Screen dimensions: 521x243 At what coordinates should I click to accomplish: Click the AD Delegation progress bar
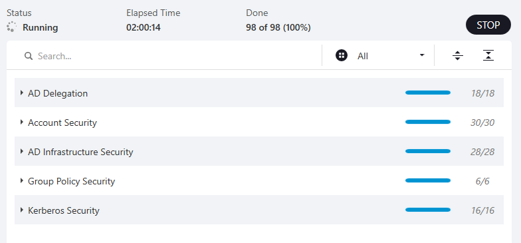click(x=428, y=93)
